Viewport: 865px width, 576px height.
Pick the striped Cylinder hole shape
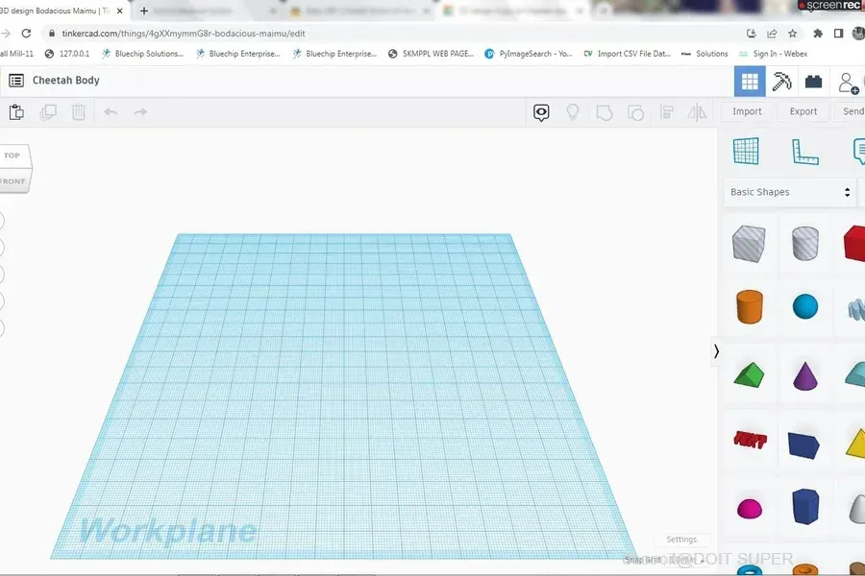pyautogui.click(x=805, y=243)
